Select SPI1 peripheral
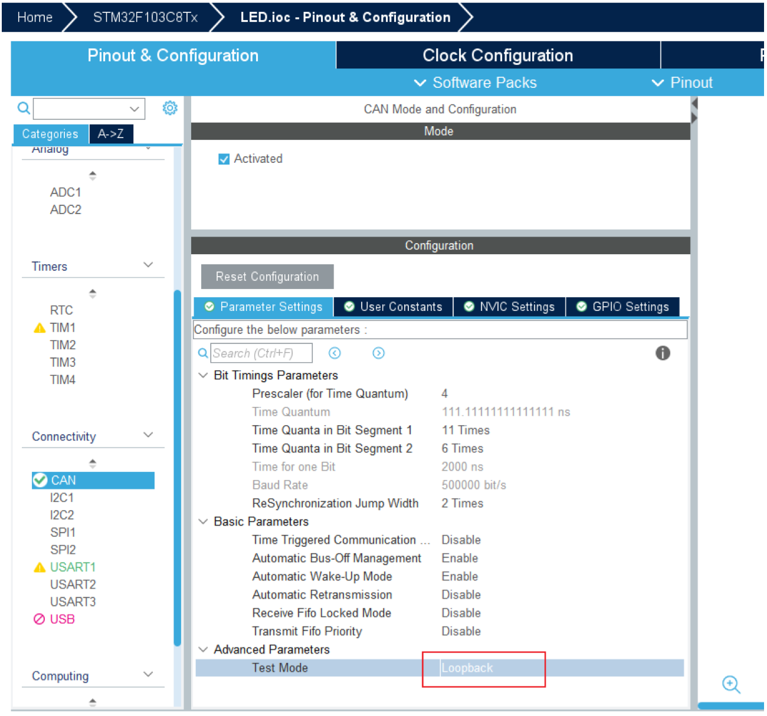 [x=63, y=533]
